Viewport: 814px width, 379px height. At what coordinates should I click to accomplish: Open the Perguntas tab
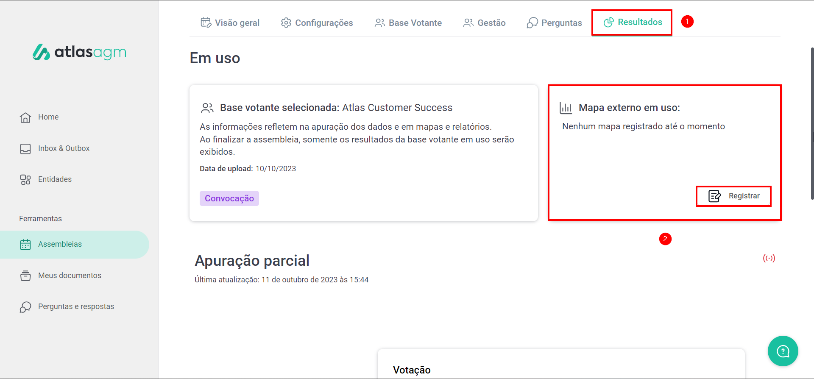[x=554, y=23]
